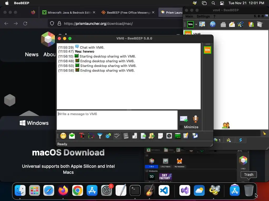Open file transfers via up-down arrows icon
The width and height of the screenshot is (269, 201).
[251, 24]
